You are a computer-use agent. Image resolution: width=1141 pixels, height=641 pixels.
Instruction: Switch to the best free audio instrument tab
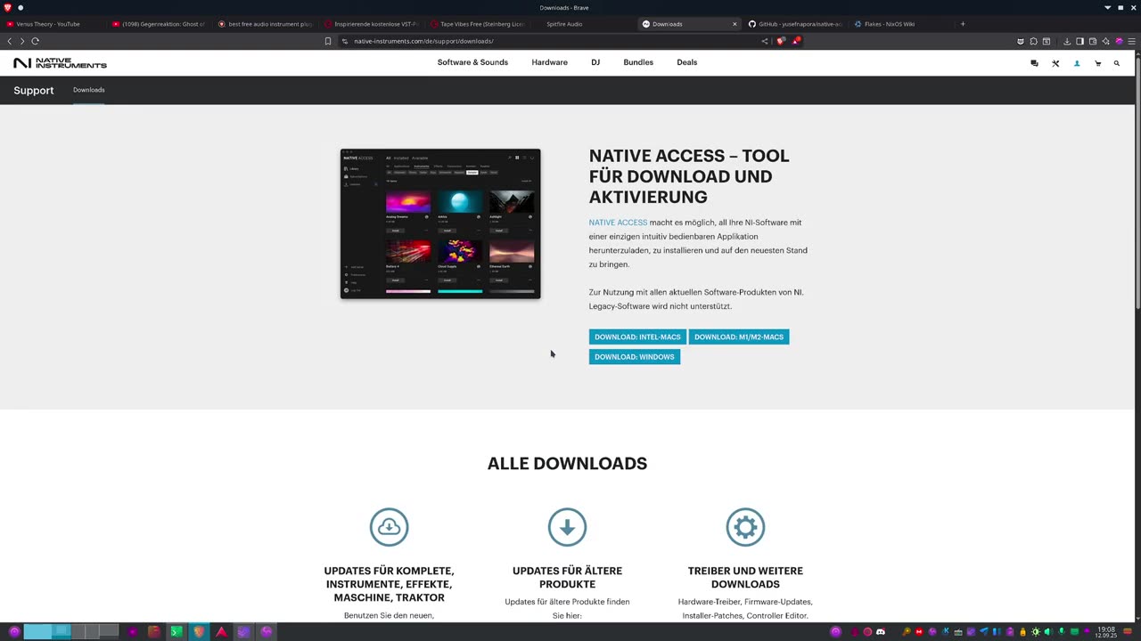point(267,24)
